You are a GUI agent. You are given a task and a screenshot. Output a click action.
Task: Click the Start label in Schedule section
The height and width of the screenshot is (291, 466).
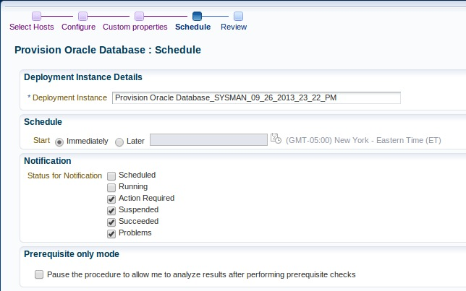point(42,140)
